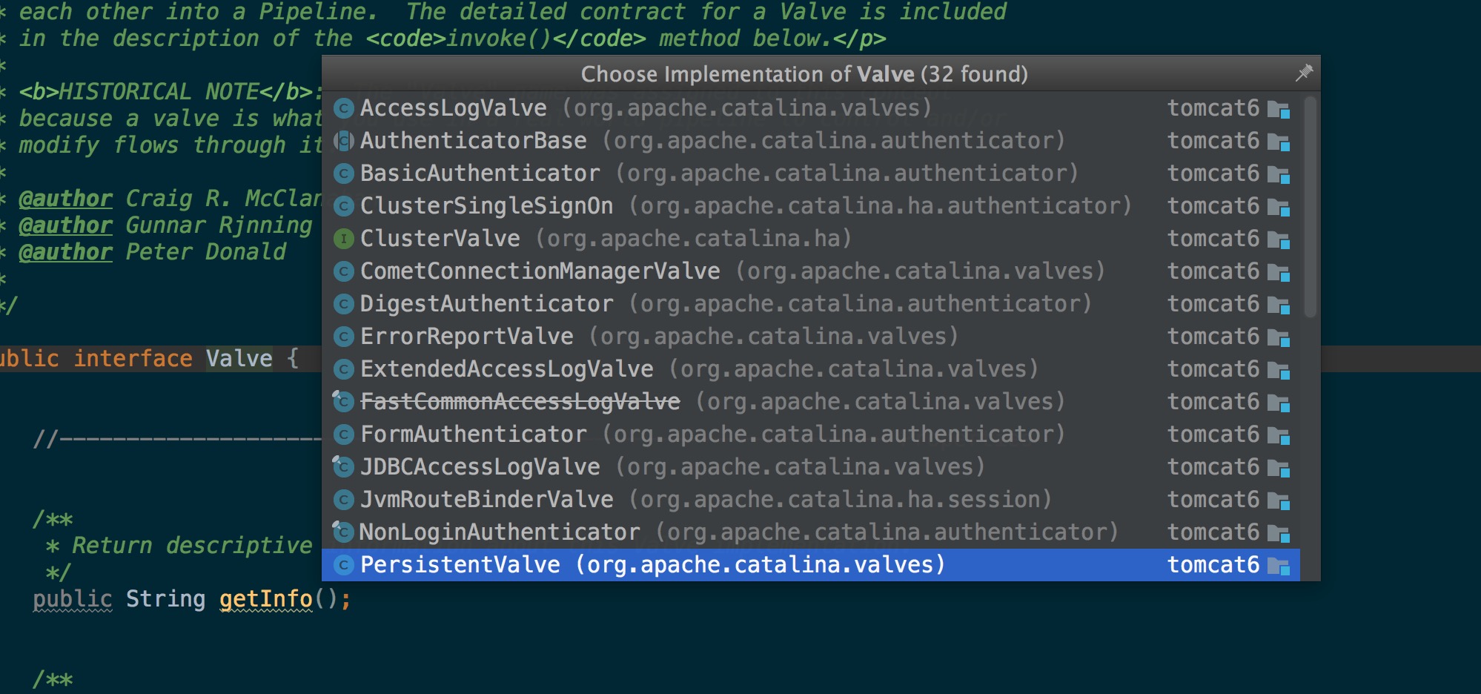Select deprecated FastCommonAccessLogValve entry
The width and height of the screenshot is (1481, 694).
coord(811,402)
